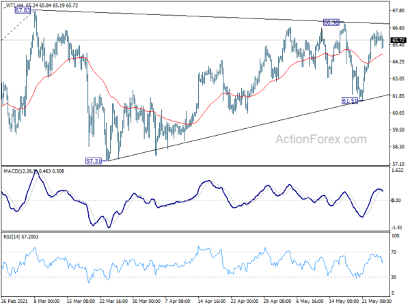Click the 26 Feb 2021 date label

point(14,301)
